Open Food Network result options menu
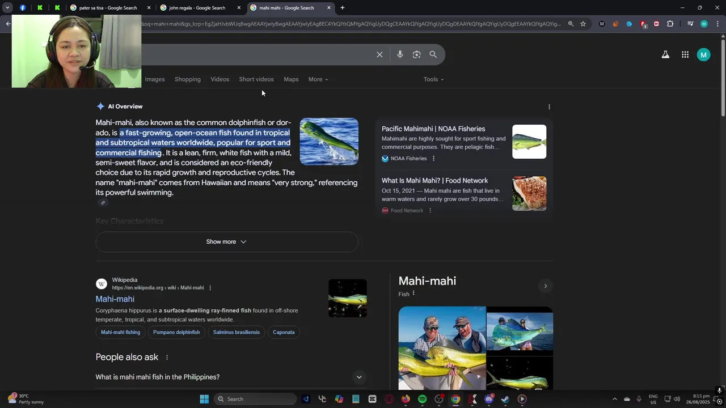This screenshot has width=726, height=408. [x=430, y=211]
